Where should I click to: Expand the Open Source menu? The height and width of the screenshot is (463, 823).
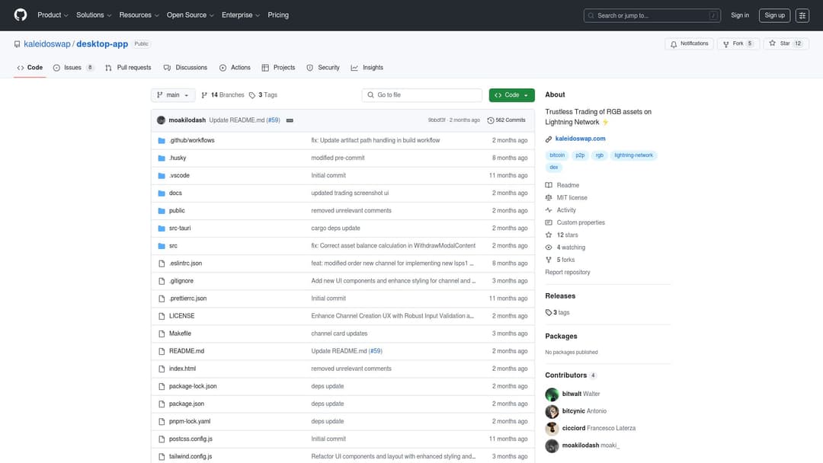[190, 15]
